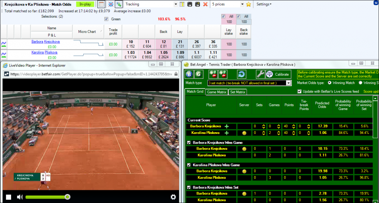The width and height of the screenshot is (379, 203).
Task: Mute the live video speaker icon
Action: pyautogui.click(x=20, y=197)
